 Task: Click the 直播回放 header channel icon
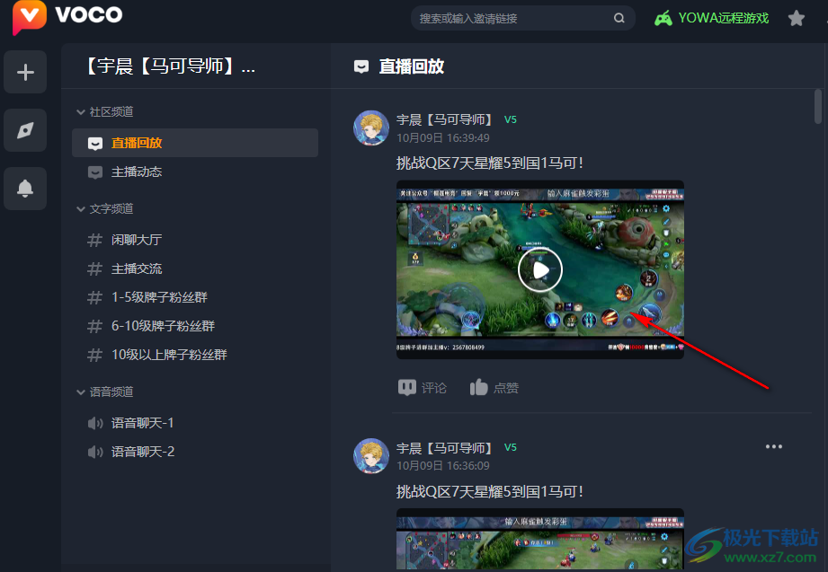tap(361, 67)
